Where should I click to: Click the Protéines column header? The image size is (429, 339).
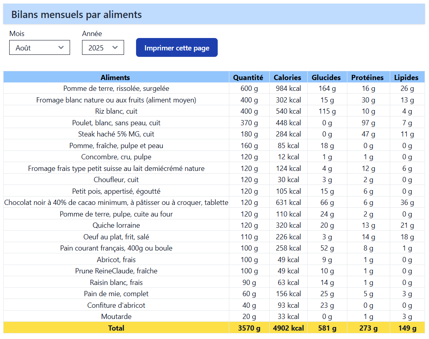click(368, 77)
